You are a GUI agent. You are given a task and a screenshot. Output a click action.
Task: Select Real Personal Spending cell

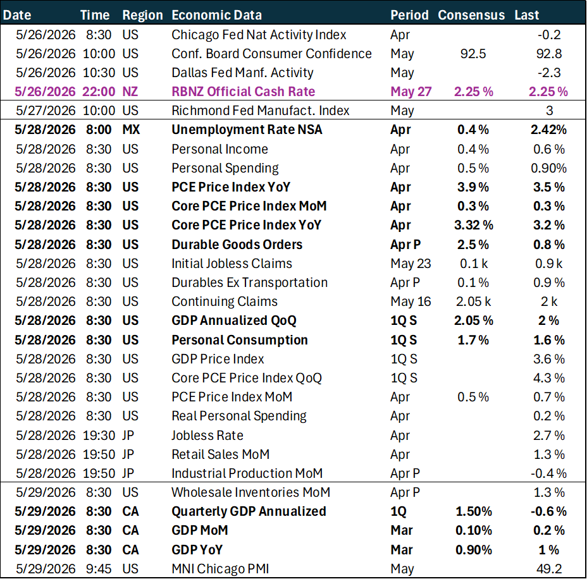[239, 416]
